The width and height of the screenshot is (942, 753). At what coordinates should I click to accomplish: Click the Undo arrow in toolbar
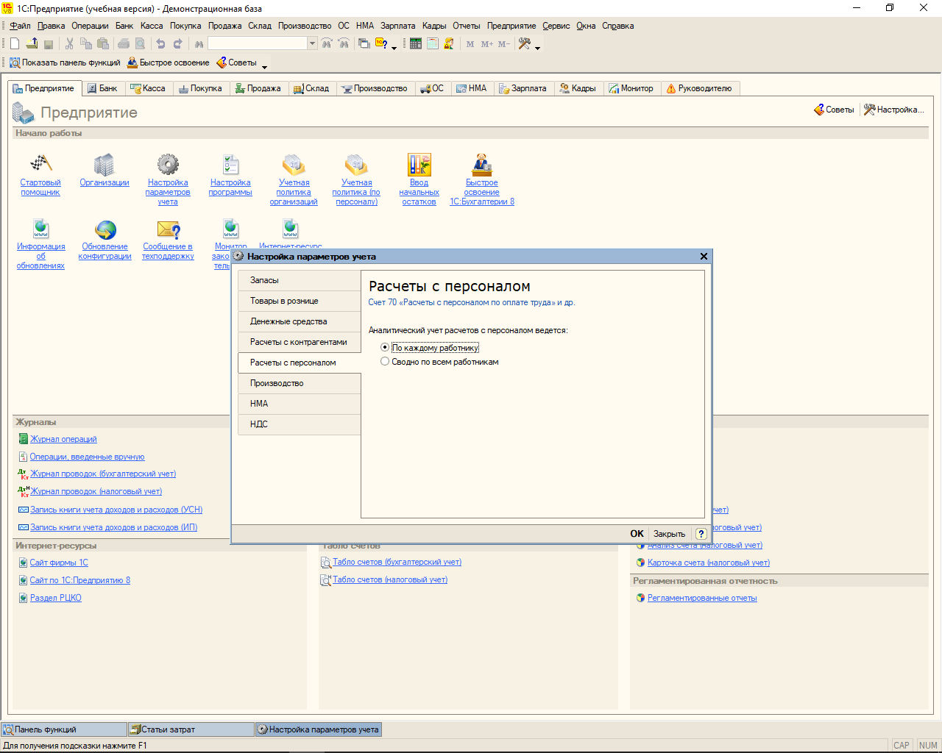click(x=160, y=44)
